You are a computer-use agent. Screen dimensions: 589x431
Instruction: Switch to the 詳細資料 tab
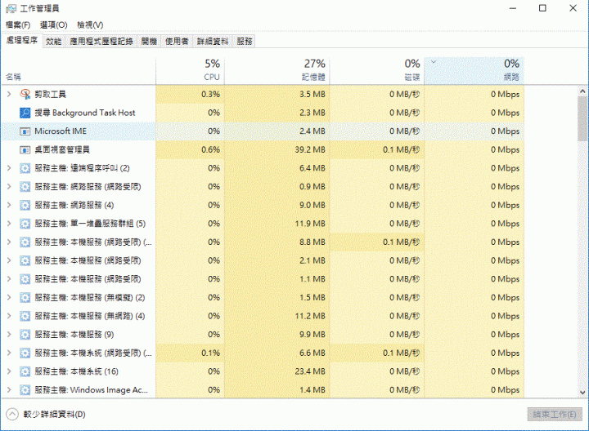213,42
